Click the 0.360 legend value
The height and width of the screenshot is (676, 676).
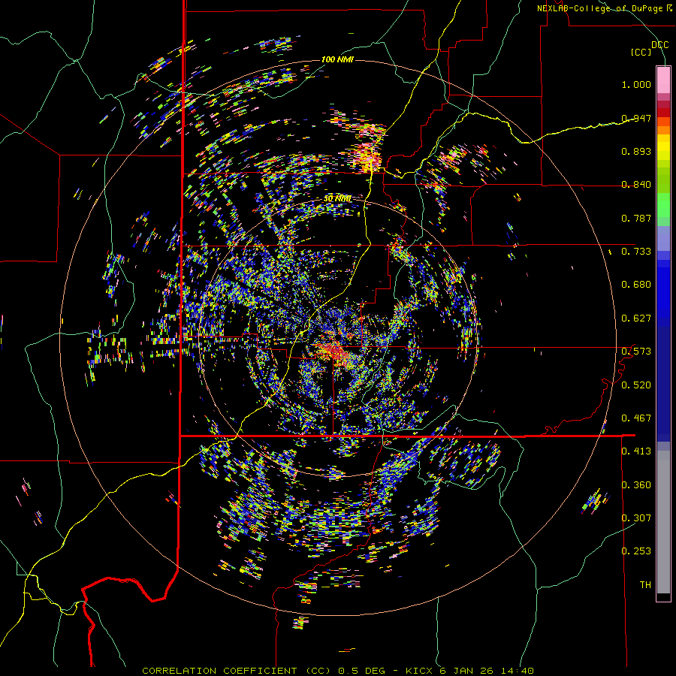pos(636,485)
